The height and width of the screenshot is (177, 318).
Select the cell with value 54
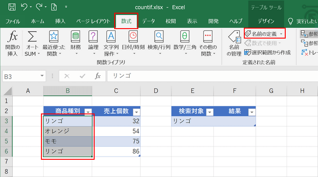(x=116, y=131)
